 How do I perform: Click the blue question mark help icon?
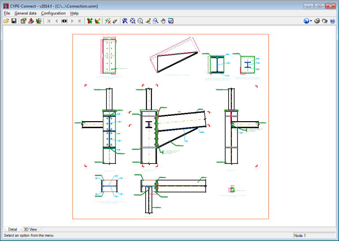pyautogui.click(x=332, y=21)
